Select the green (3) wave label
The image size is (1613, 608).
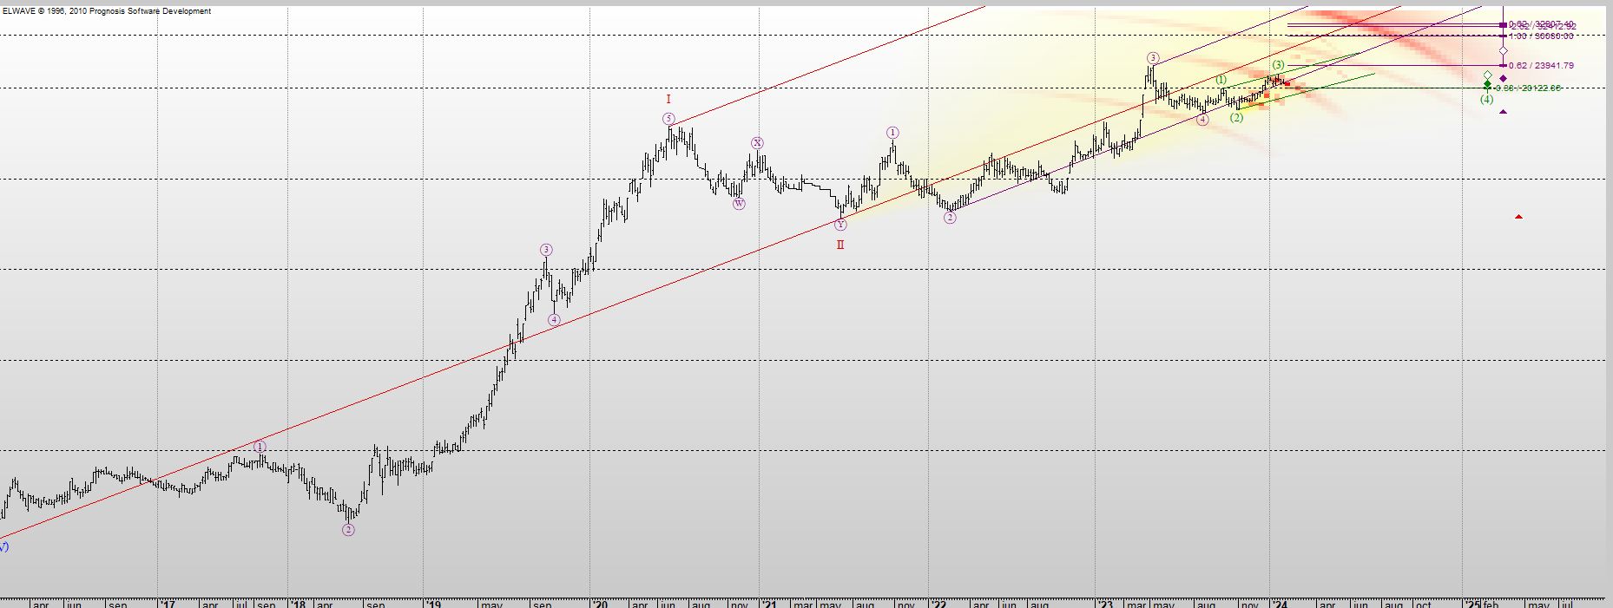click(1279, 65)
